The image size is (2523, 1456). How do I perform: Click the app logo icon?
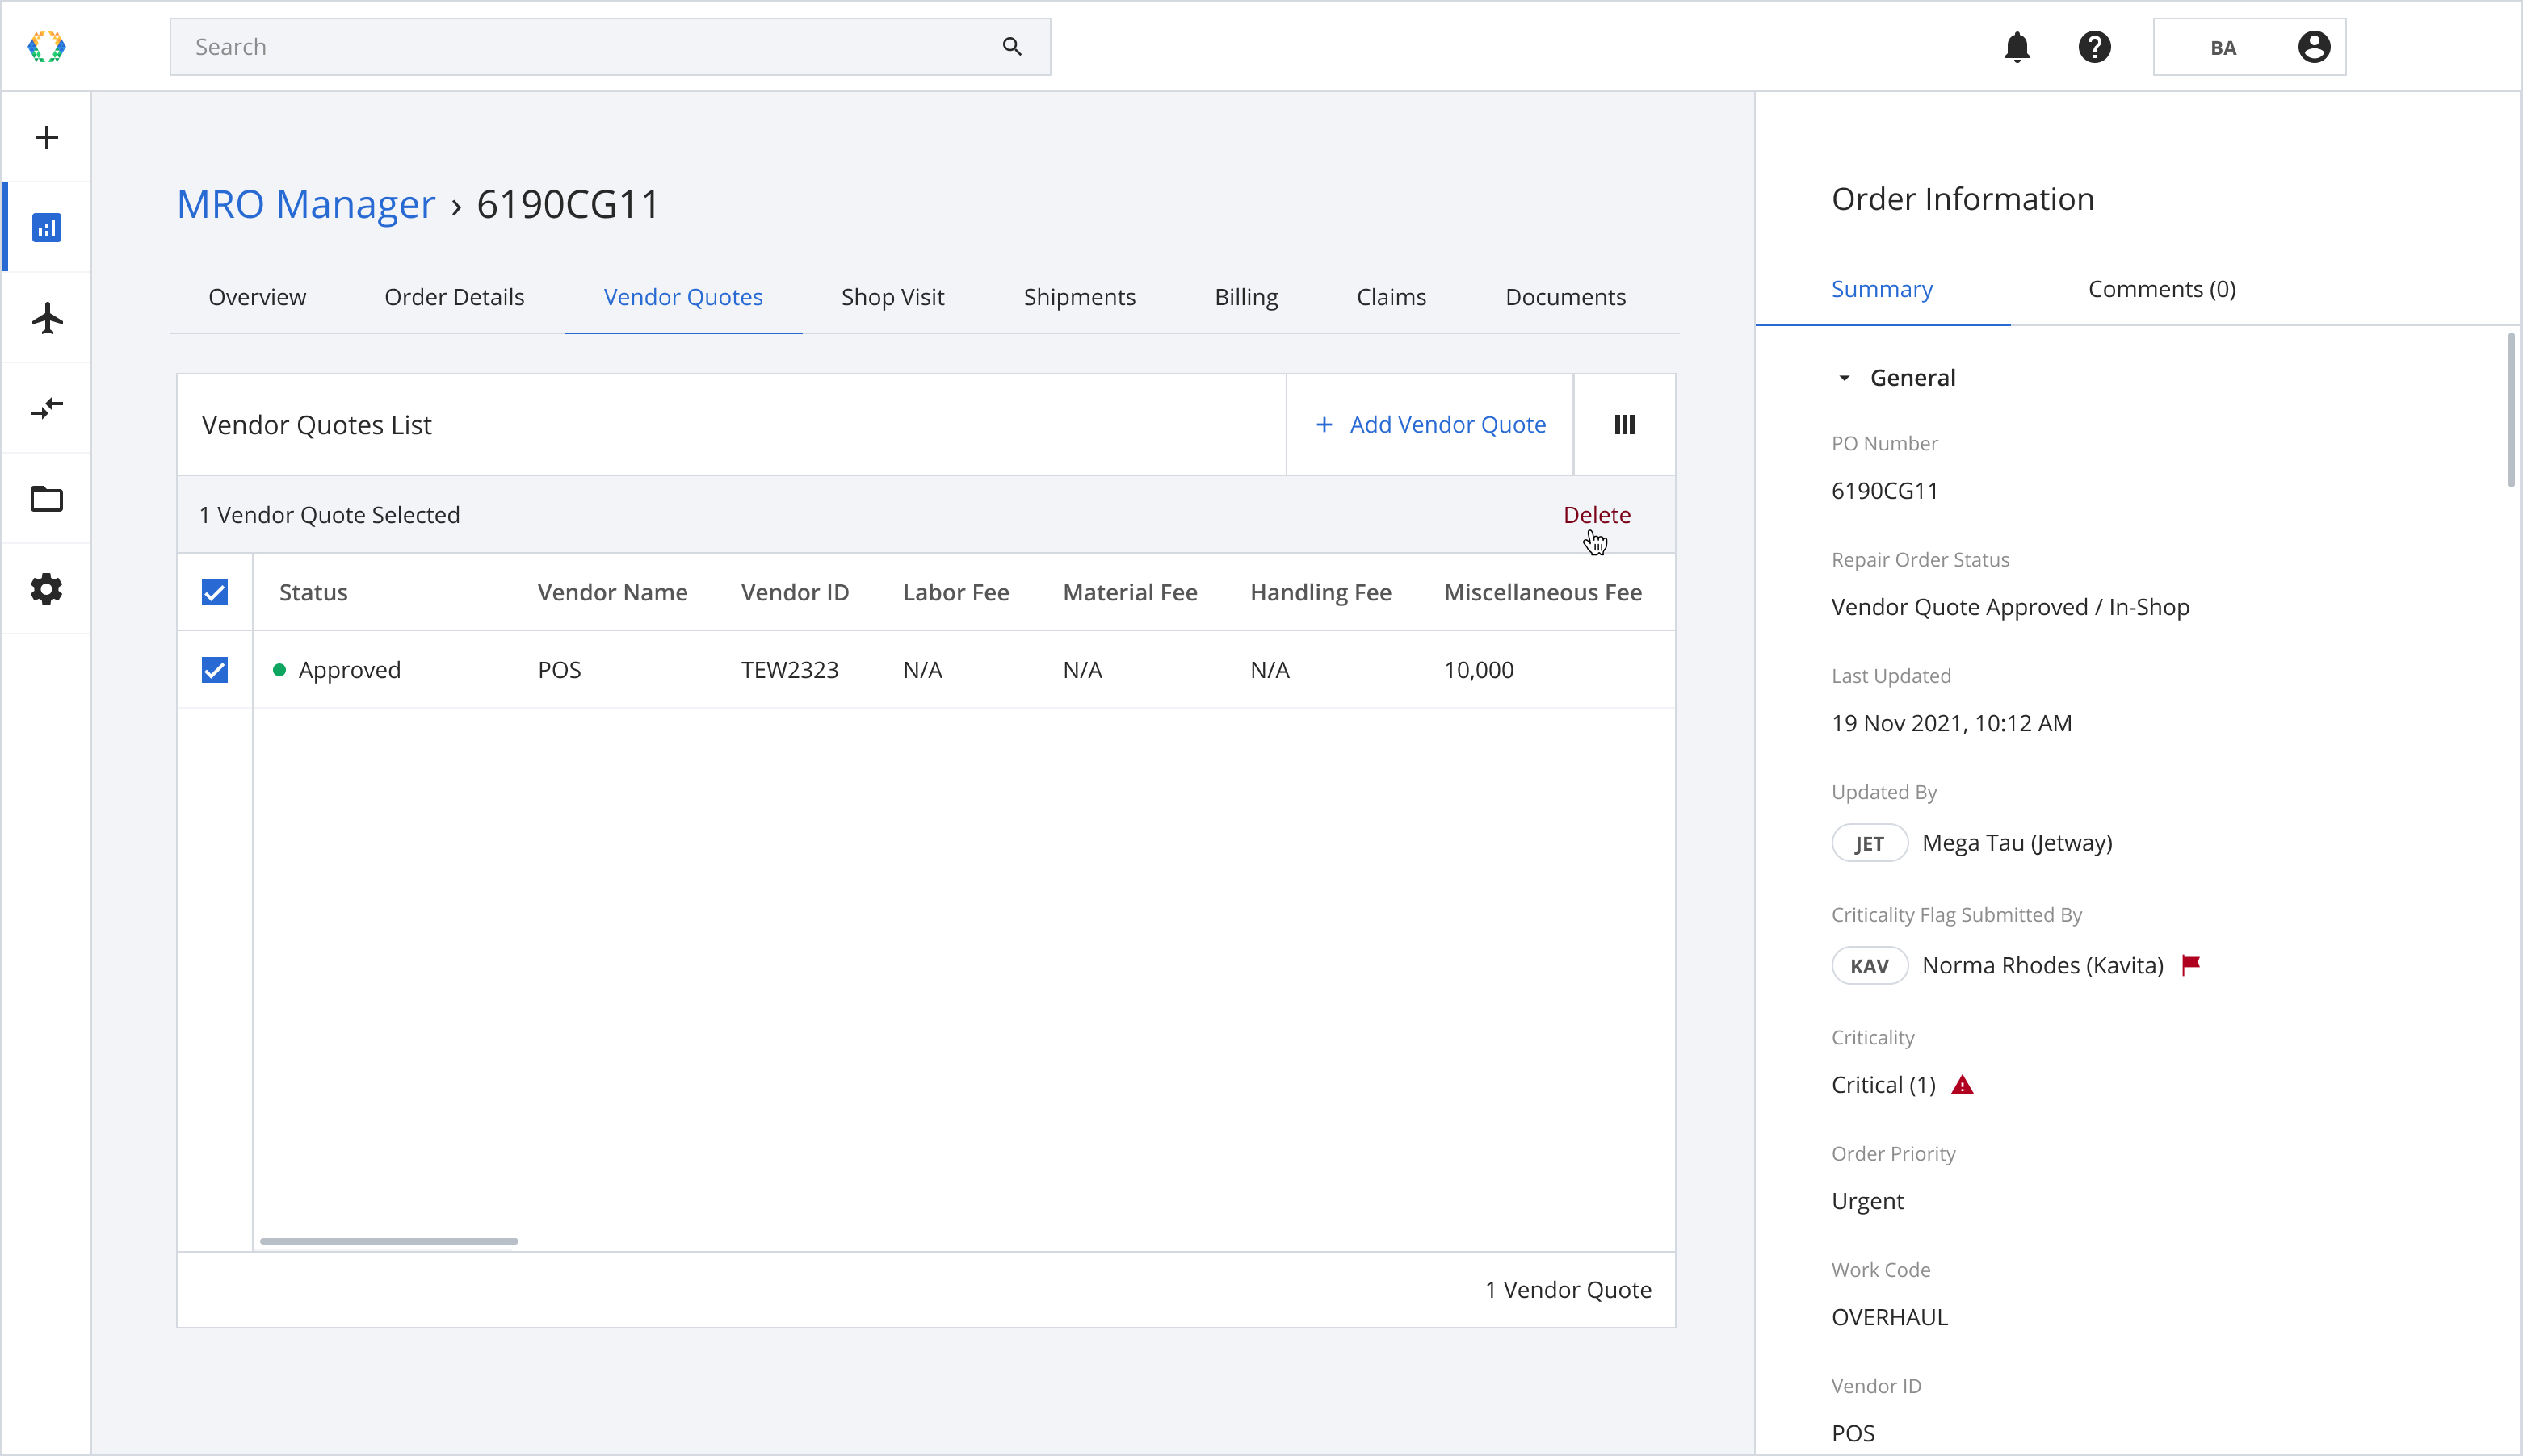(46, 46)
